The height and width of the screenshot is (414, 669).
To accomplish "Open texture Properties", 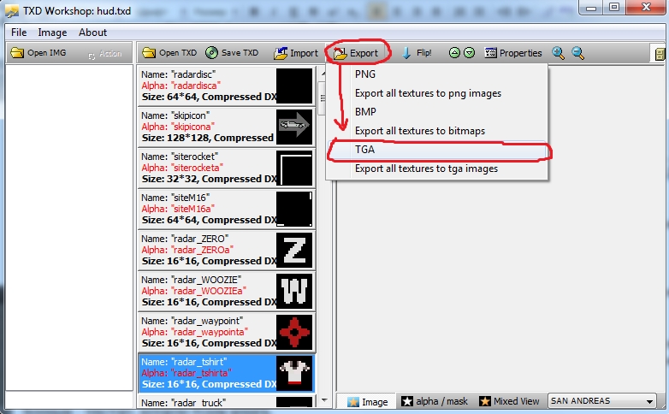I will tap(513, 53).
